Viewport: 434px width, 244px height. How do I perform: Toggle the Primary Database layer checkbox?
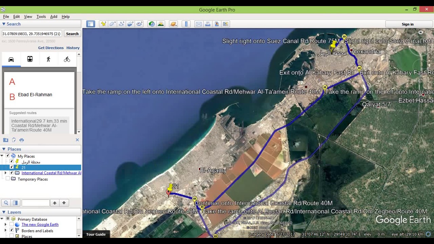coord(7,219)
